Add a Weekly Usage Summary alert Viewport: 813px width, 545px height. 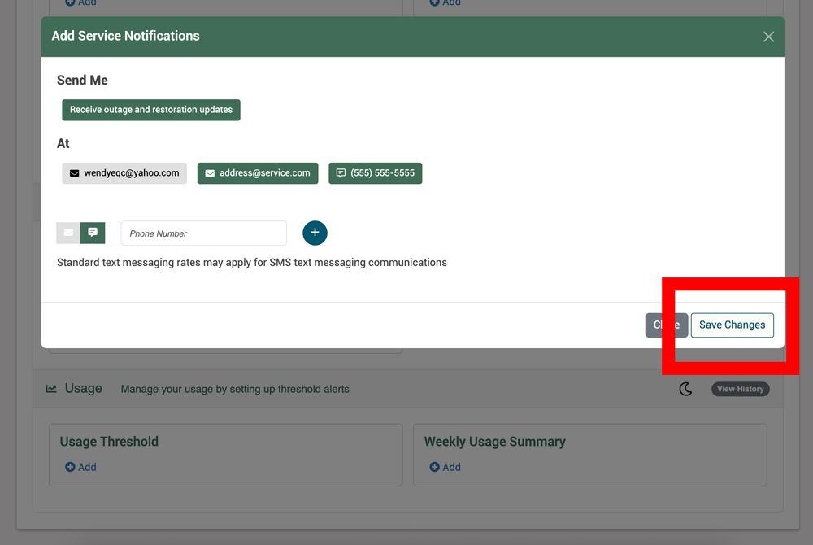pos(446,467)
